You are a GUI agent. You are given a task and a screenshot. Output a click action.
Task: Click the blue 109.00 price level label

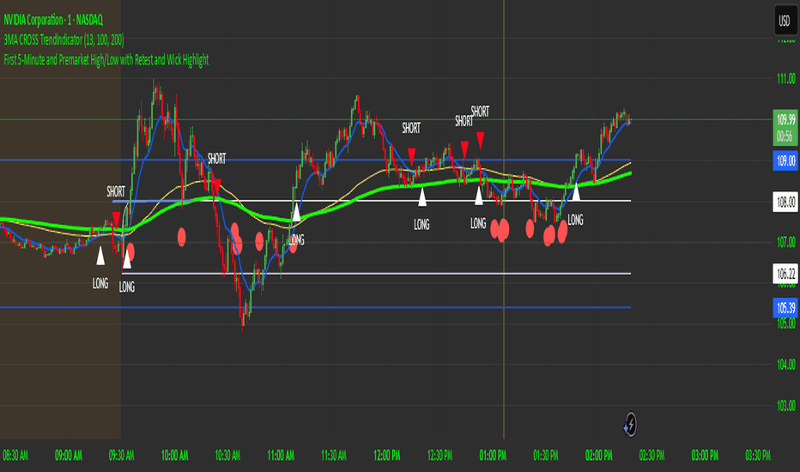785,160
